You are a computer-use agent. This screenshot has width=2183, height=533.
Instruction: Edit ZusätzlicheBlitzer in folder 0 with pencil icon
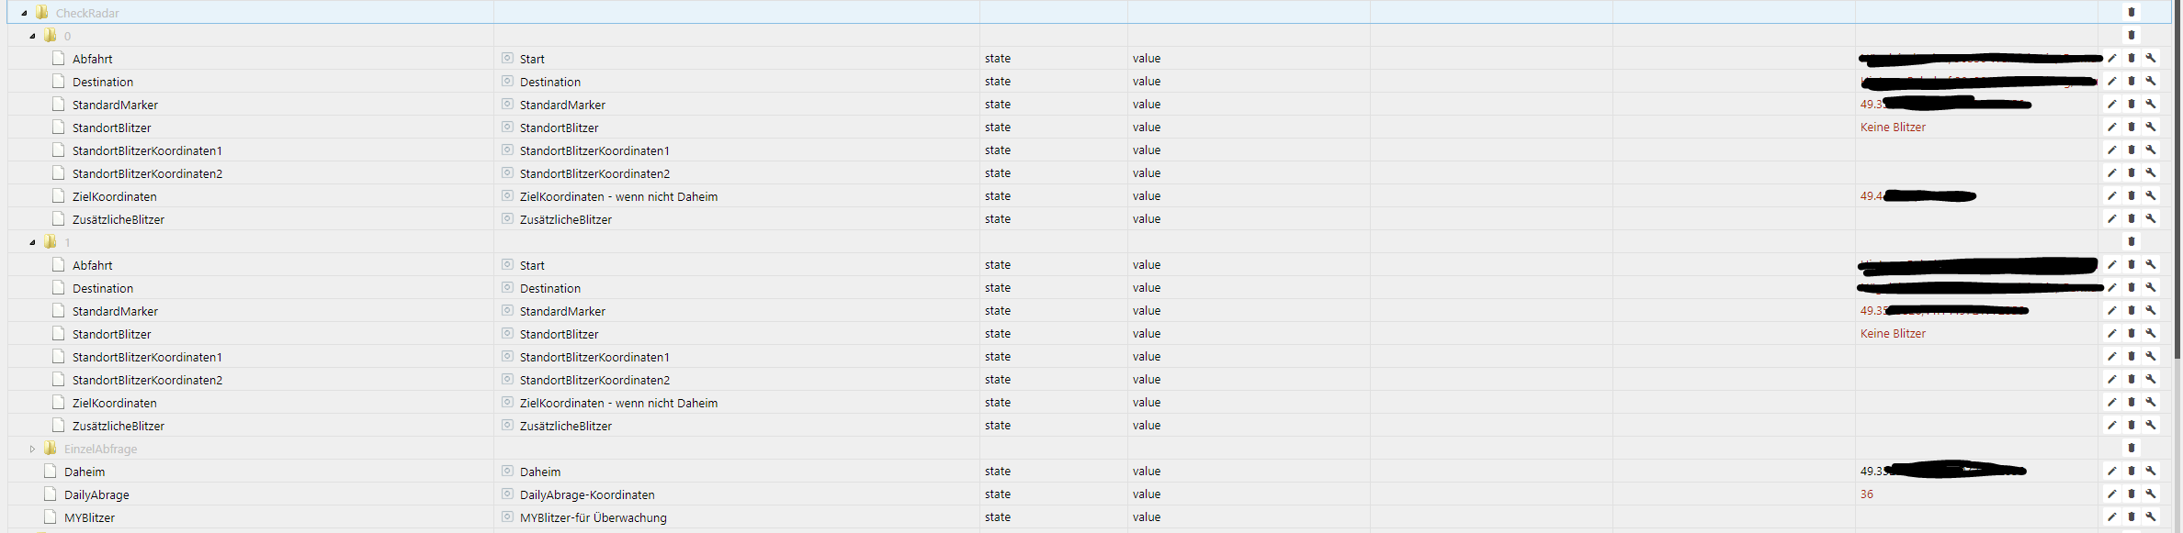pos(2112,218)
